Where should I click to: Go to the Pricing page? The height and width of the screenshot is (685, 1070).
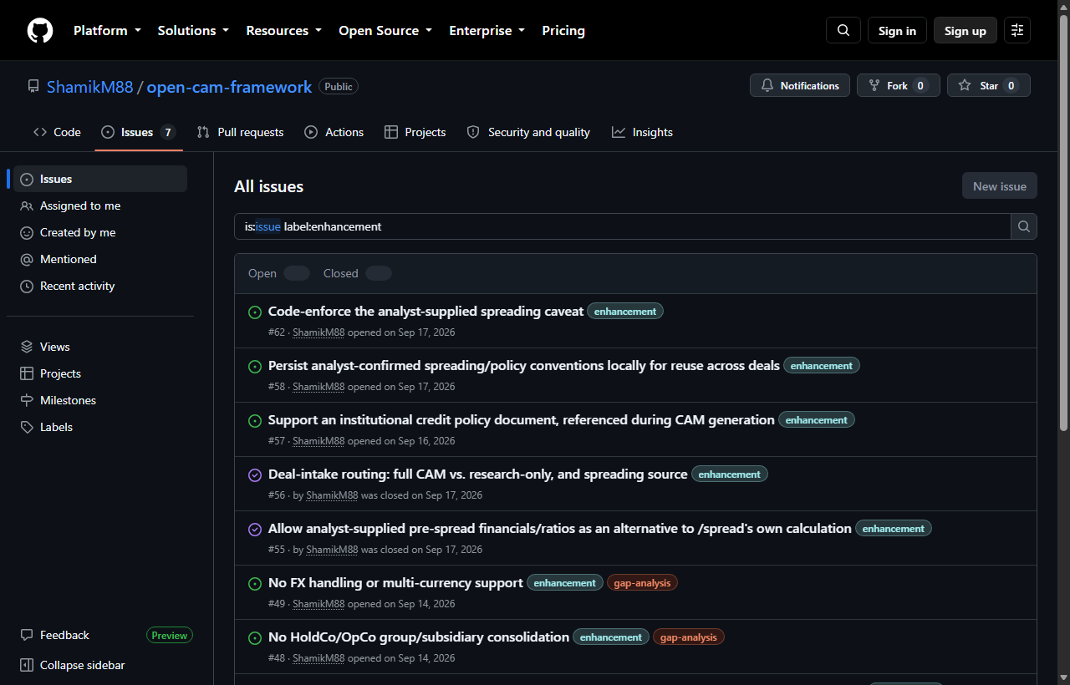[x=563, y=31]
